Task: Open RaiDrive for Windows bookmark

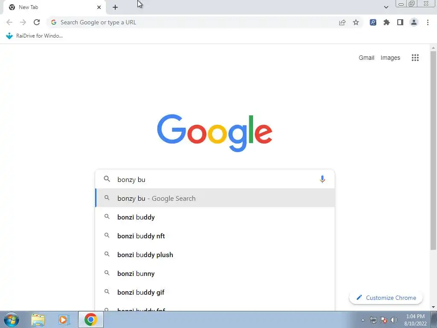Action: click(x=34, y=36)
